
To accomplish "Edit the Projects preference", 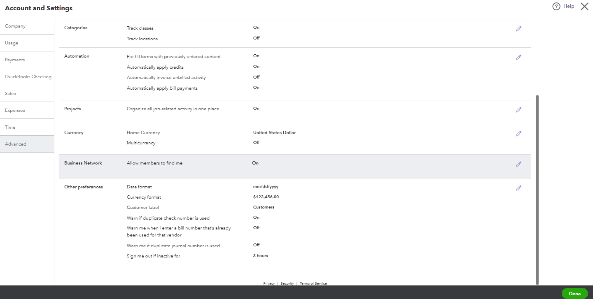I will coord(518,110).
